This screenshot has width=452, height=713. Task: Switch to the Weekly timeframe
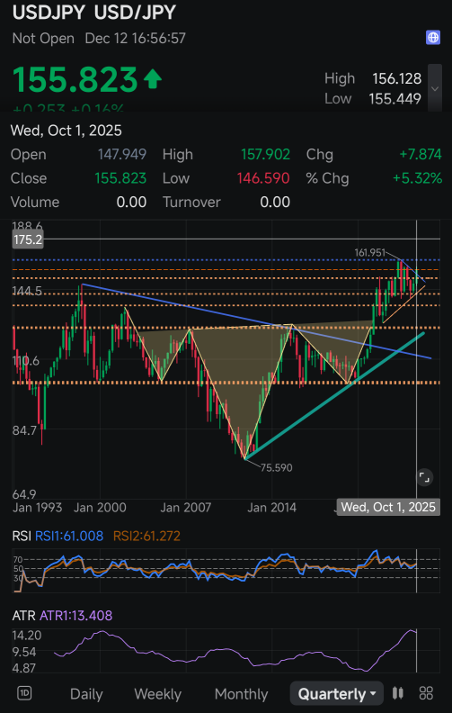(x=157, y=694)
